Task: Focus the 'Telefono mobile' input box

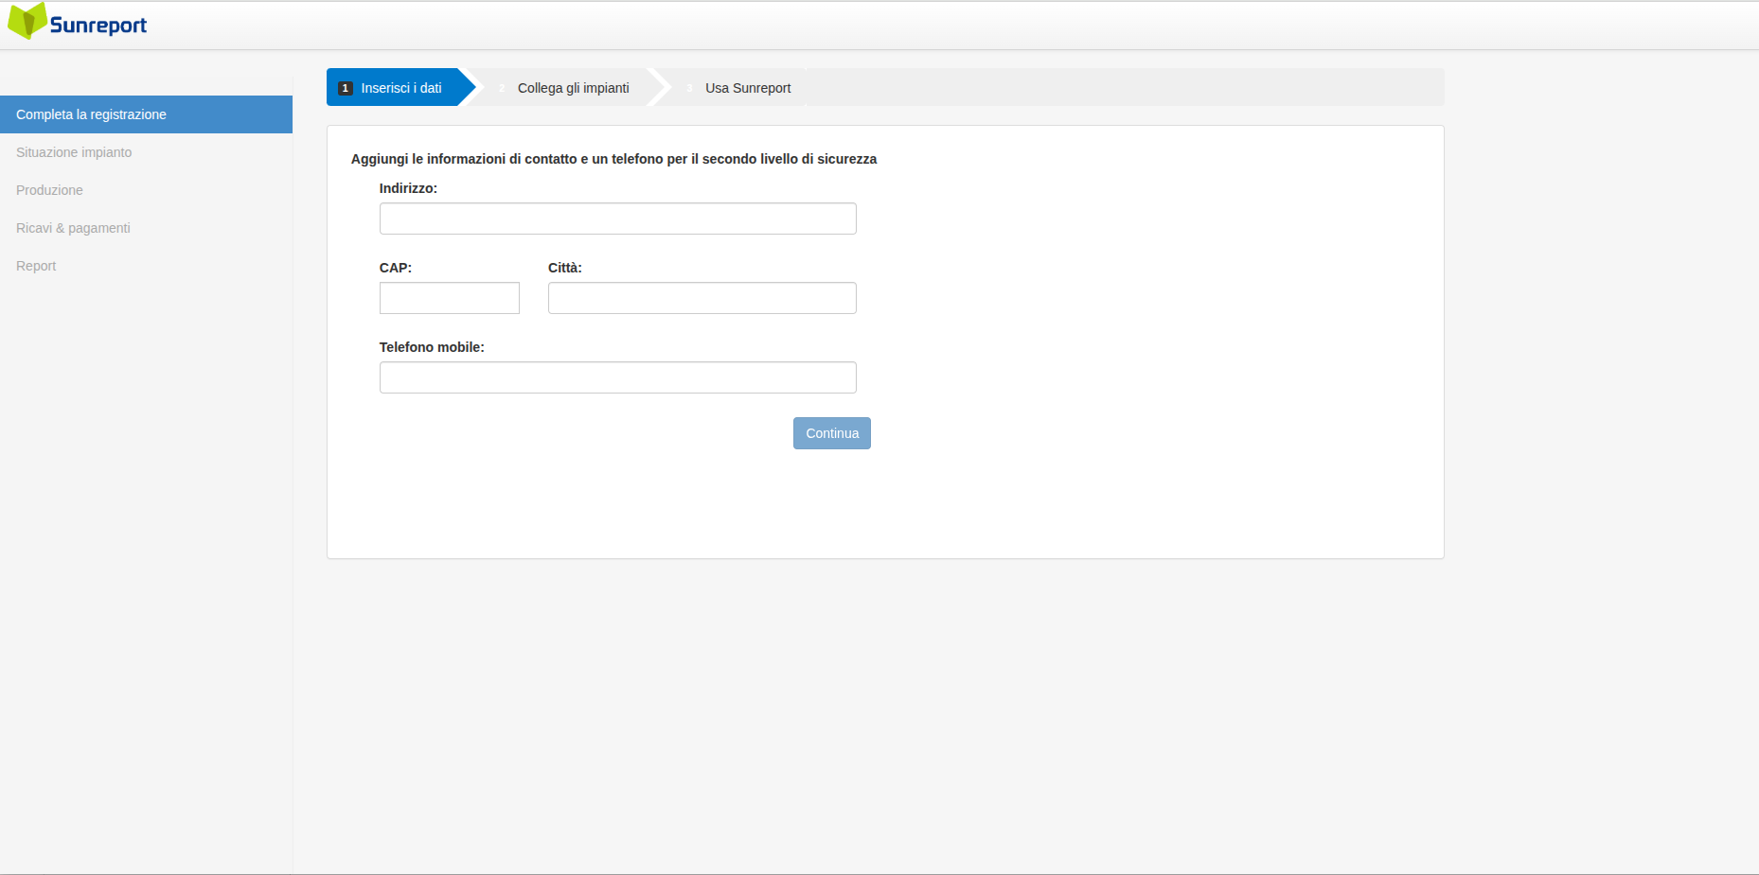Action: [x=617, y=377]
